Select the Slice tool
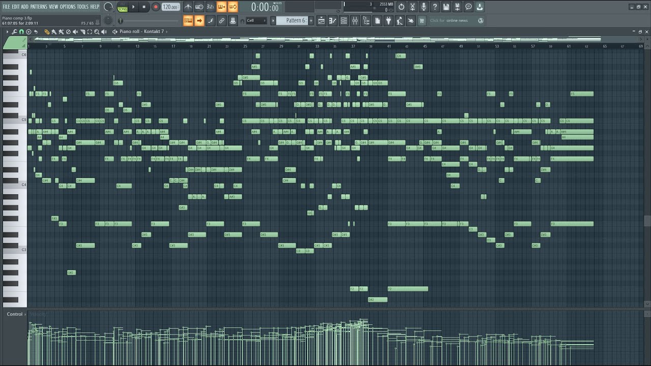 tap(83, 32)
